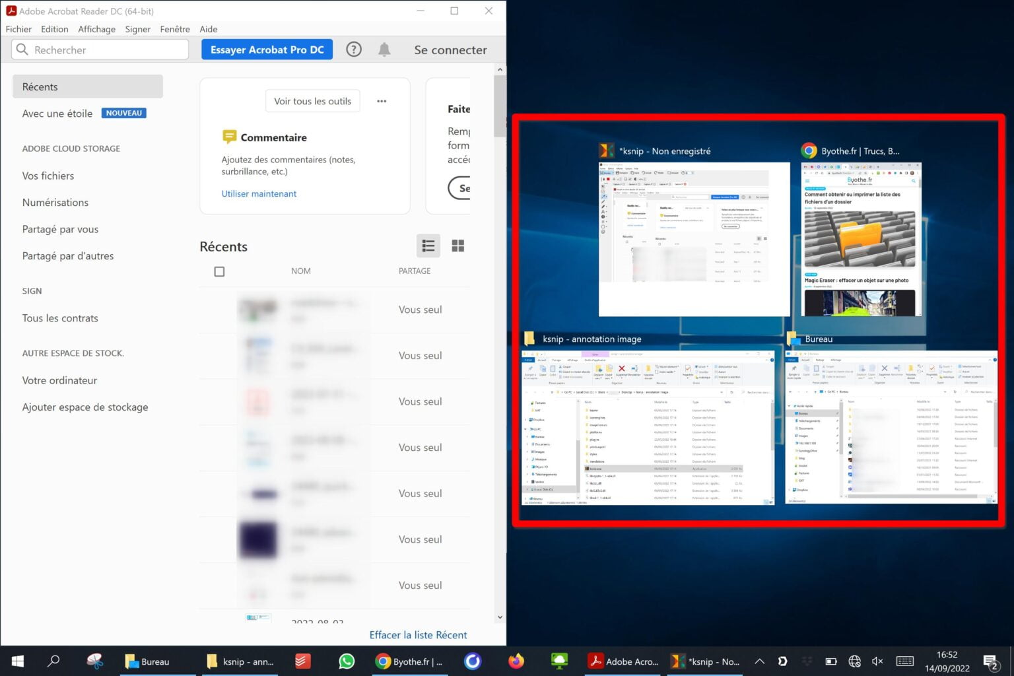Check the select-all checkbox above the Récents list
This screenshot has width=1014, height=676.
pyautogui.click(x=219, y=271)
